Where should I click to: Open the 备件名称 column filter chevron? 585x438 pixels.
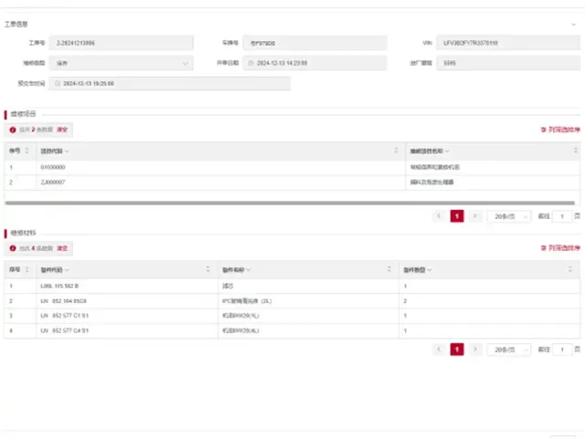(x=248, y=270)
